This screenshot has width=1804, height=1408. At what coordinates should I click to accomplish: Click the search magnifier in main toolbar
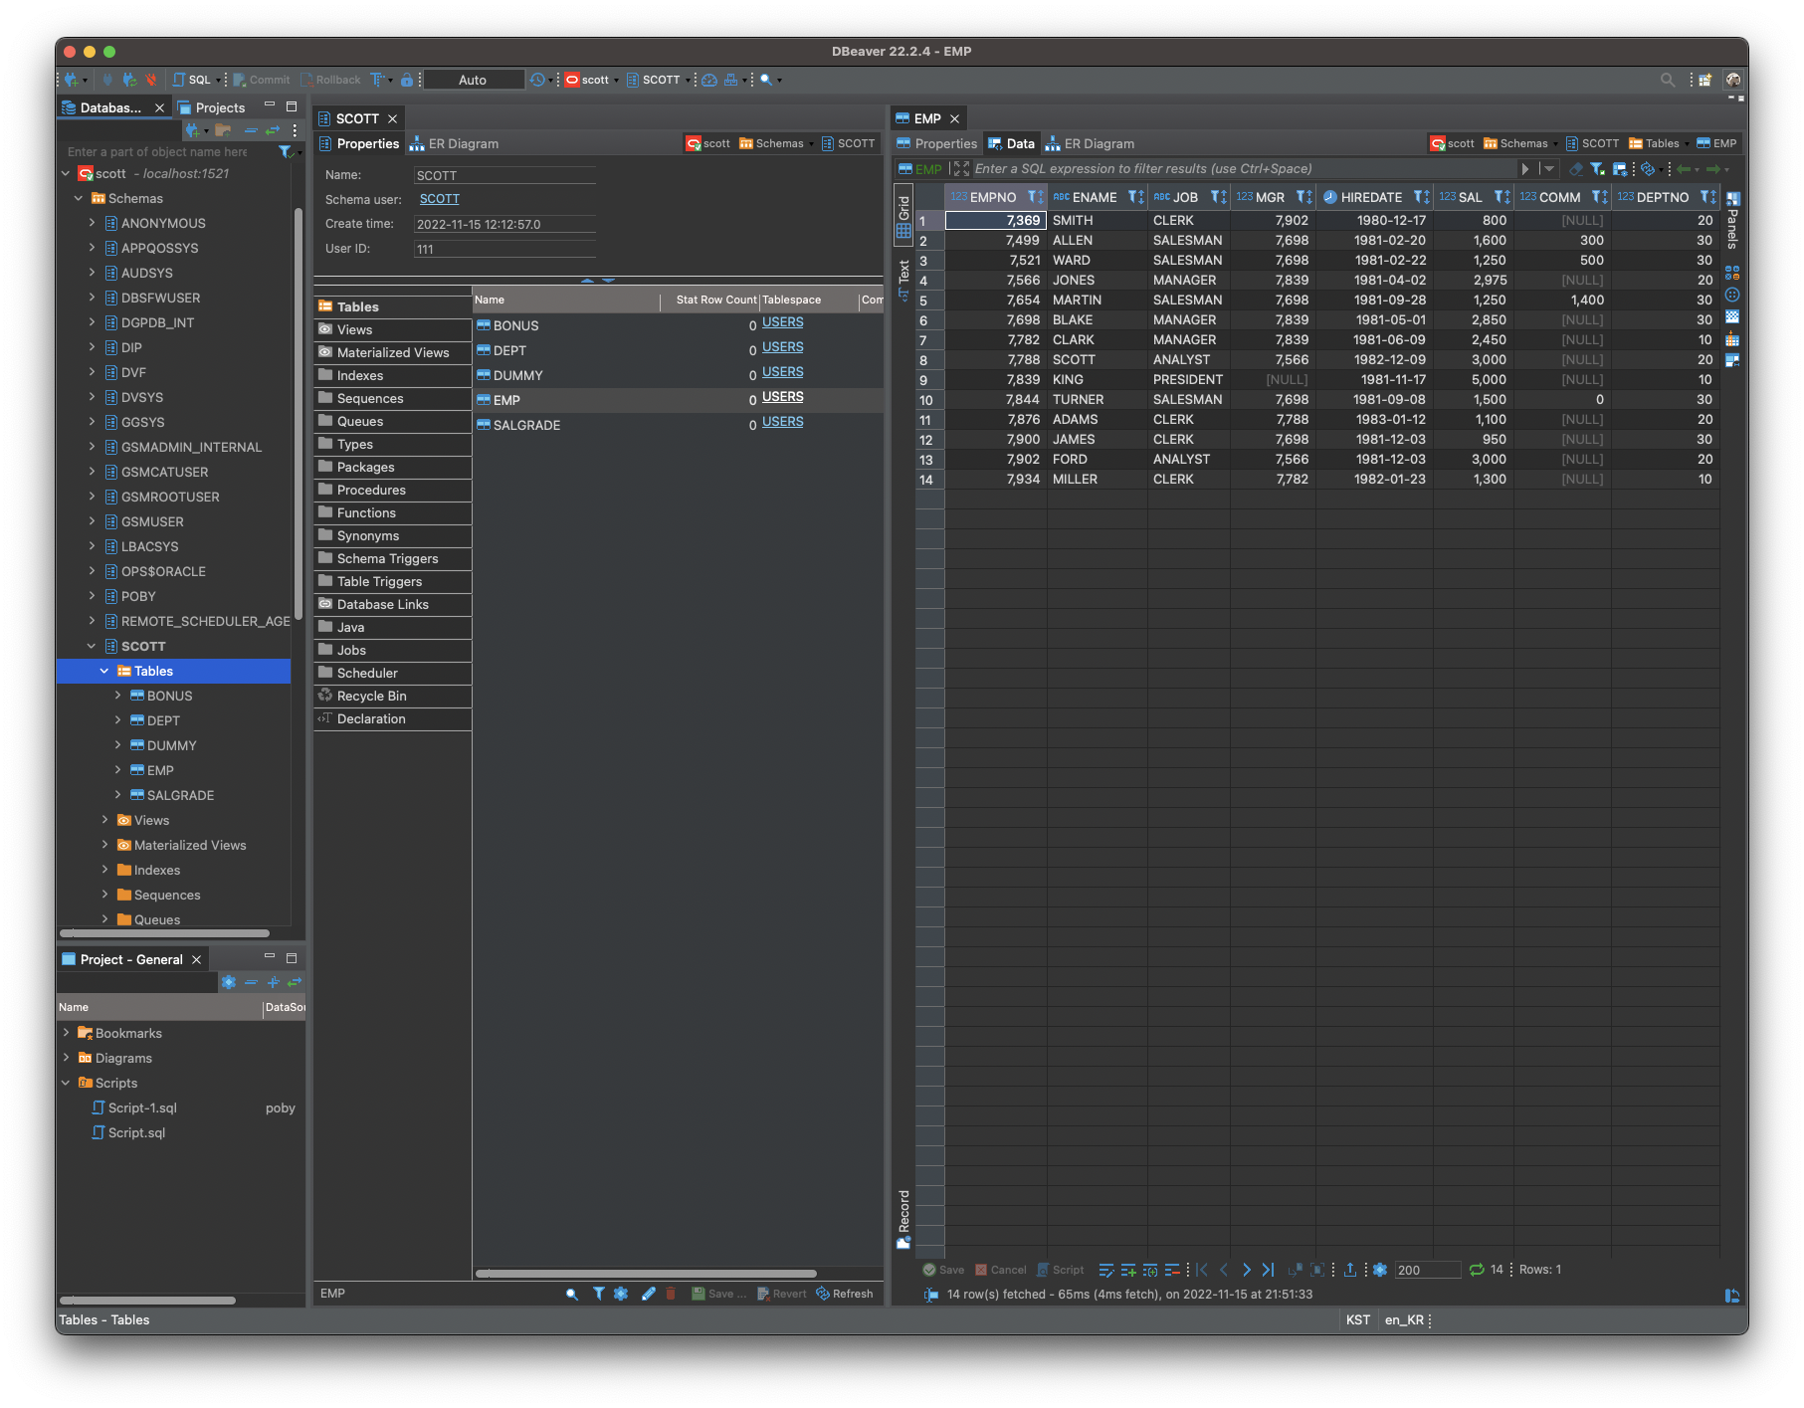pyautogui.click(x=766, y=80)
